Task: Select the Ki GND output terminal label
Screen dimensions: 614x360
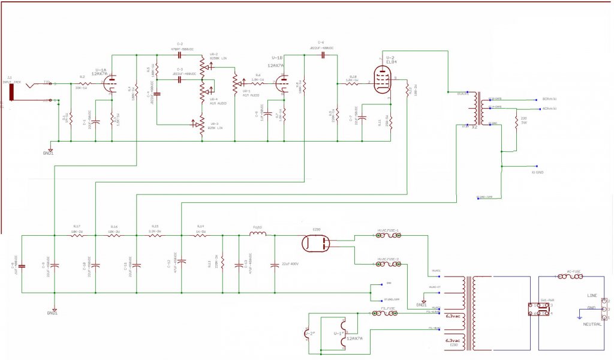Action: tap(538, 172)
